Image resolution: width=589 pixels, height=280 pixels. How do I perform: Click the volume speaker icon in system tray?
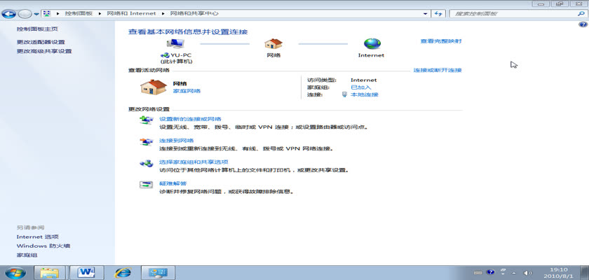tap(527, 272)
